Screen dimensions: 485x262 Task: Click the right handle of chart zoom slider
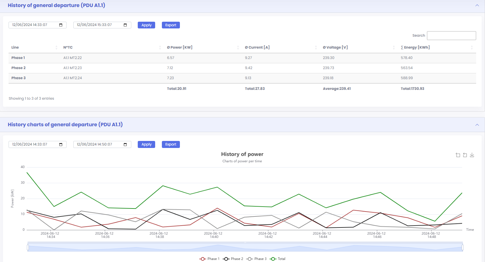tap(462, 247)
